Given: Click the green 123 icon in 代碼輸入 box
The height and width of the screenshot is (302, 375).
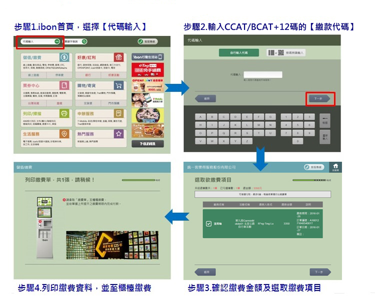Looking at the screenshot, I should click(x=57, y=41).
